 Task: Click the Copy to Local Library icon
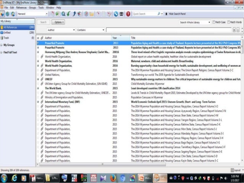[52, 14]
